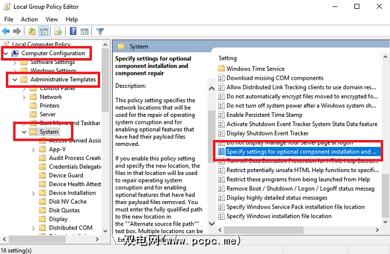This screenshot has width=390, height=254.
Task: Click the System folder icon in tree
Action: pos(33,131)
